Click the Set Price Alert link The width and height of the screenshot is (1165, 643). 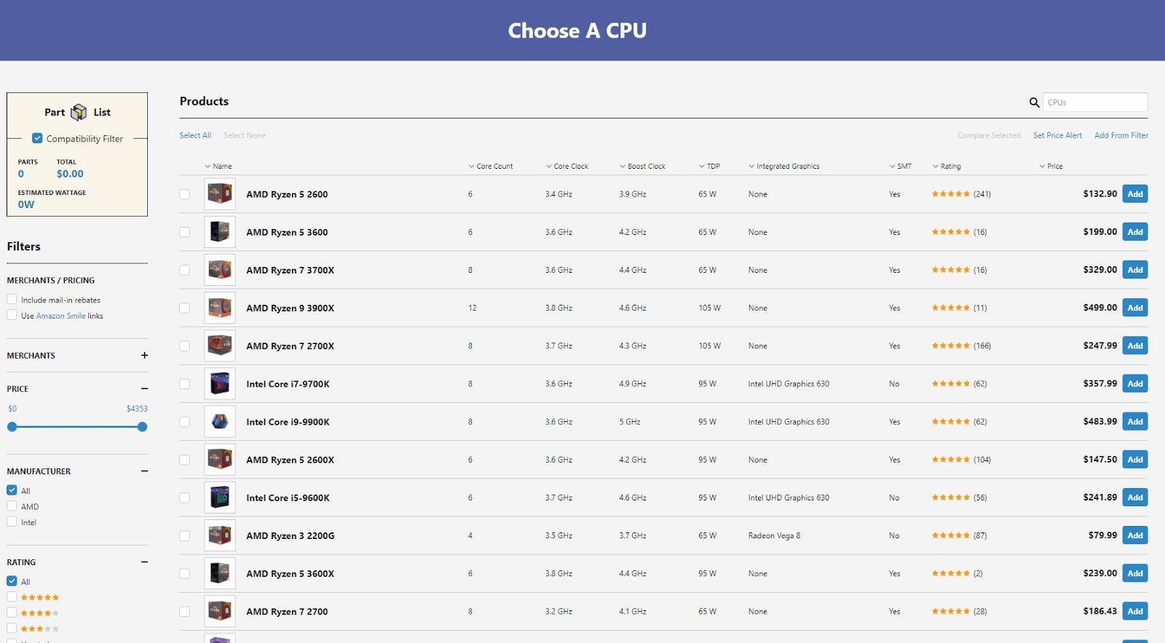click(x=1057, y=135)
